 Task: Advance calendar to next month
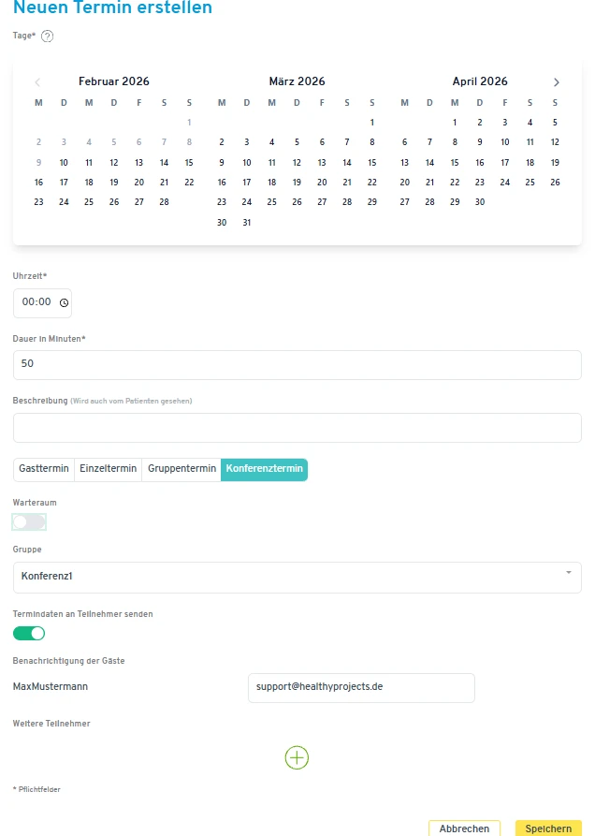pos(557,82)
